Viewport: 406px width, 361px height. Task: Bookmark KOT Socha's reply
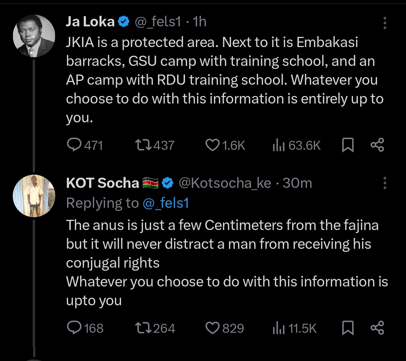348,328
